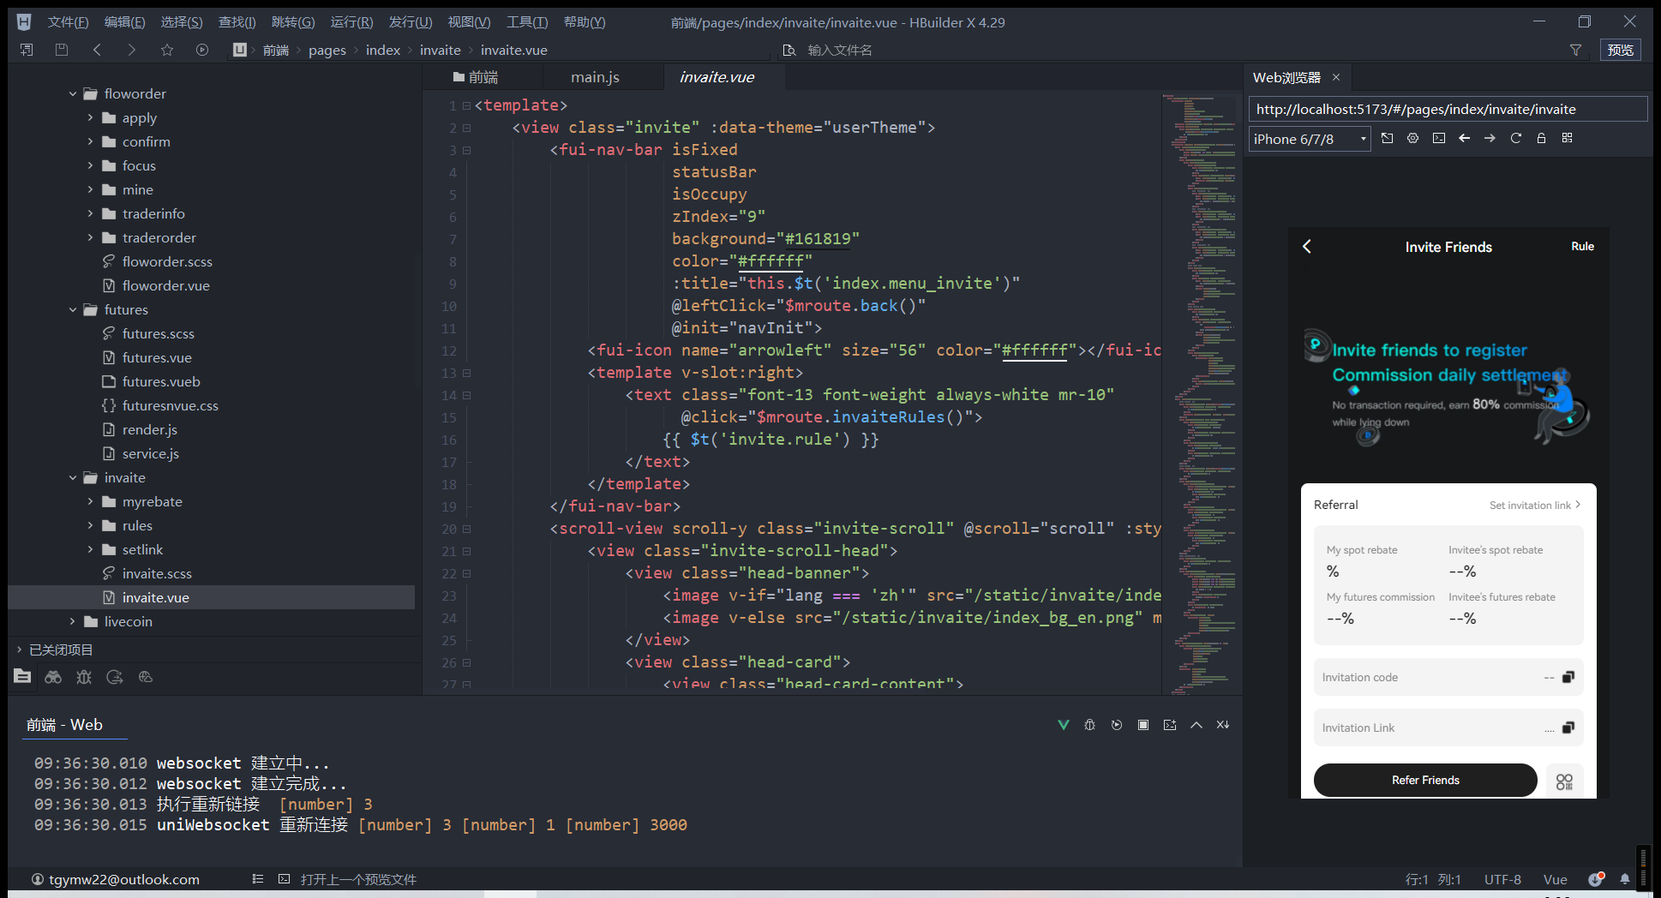Collapse the futures folder
This screenshot has height=898, width=1661.
tap(73, 309)
